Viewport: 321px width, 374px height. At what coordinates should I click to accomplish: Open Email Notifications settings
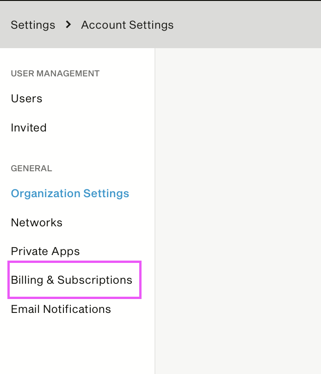point(61,309)
